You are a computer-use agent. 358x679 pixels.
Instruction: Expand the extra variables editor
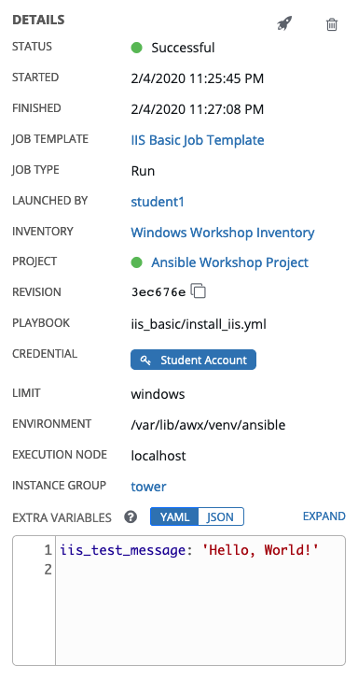[324, 516]
